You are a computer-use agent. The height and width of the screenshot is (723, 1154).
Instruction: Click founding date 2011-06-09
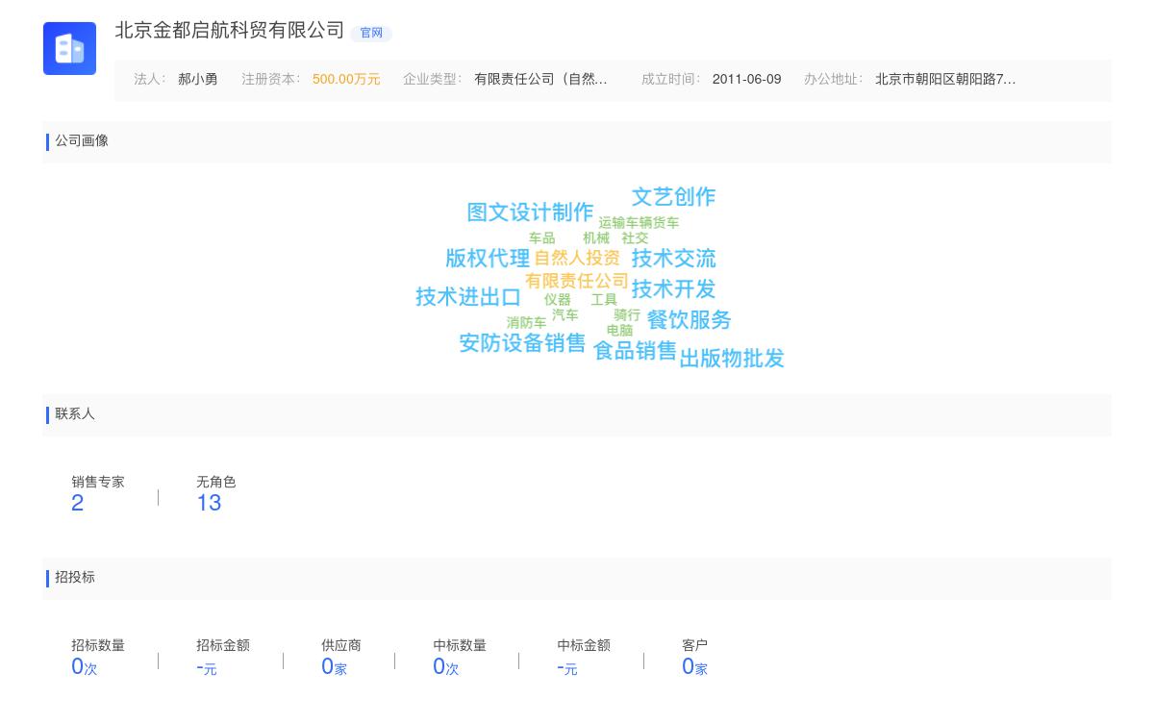point(746,79)
